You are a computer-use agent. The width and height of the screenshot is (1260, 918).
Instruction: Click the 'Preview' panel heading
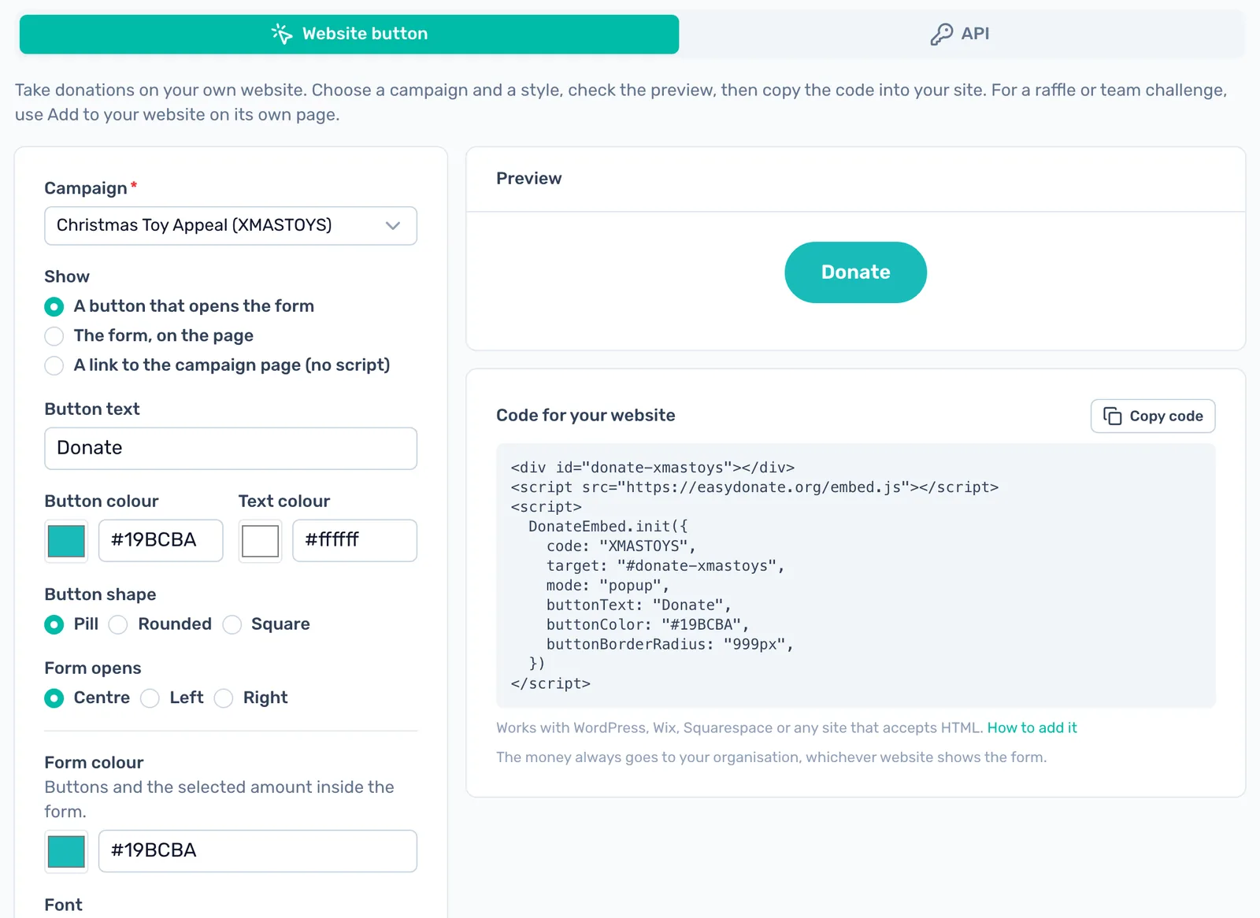click(x=528, y=179)
